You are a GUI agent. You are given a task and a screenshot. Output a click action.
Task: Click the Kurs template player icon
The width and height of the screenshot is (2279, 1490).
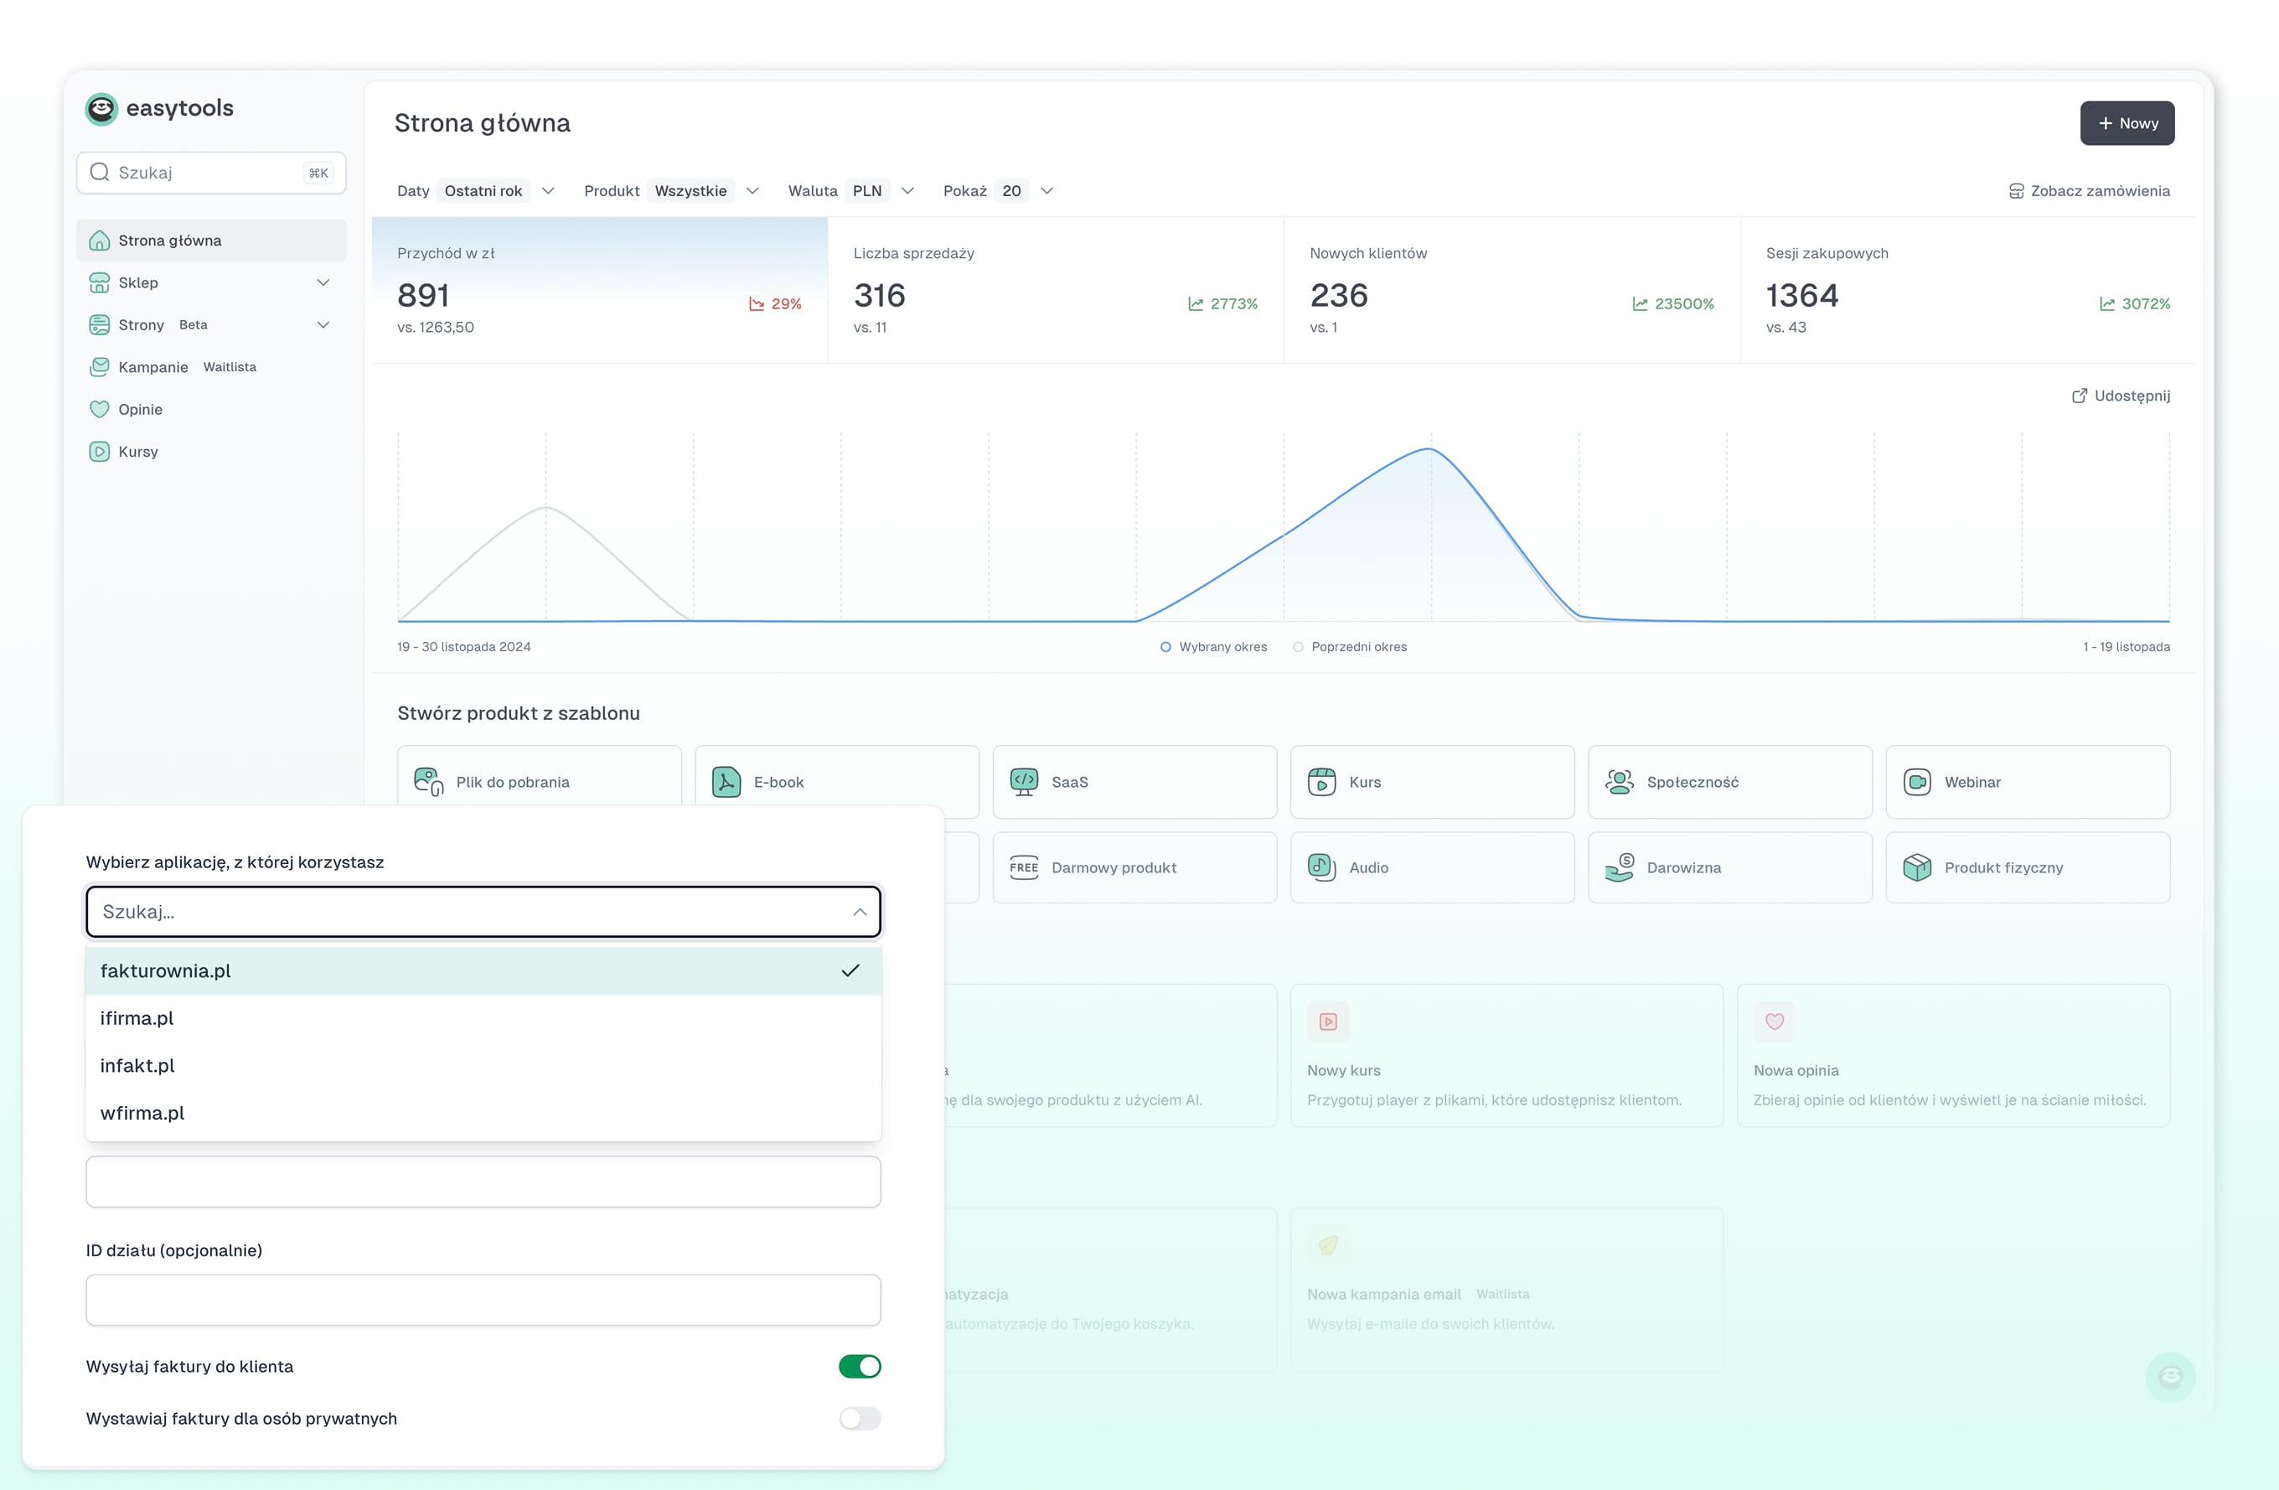[1321, 781]
